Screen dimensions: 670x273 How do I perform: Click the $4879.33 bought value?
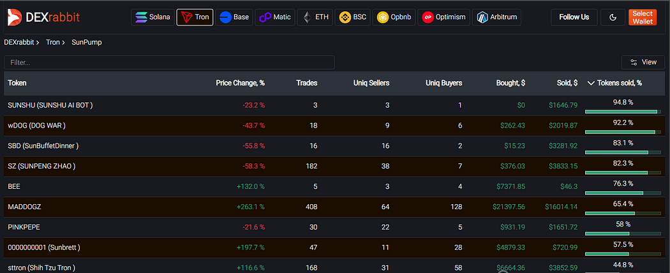[x=511, y=247]
